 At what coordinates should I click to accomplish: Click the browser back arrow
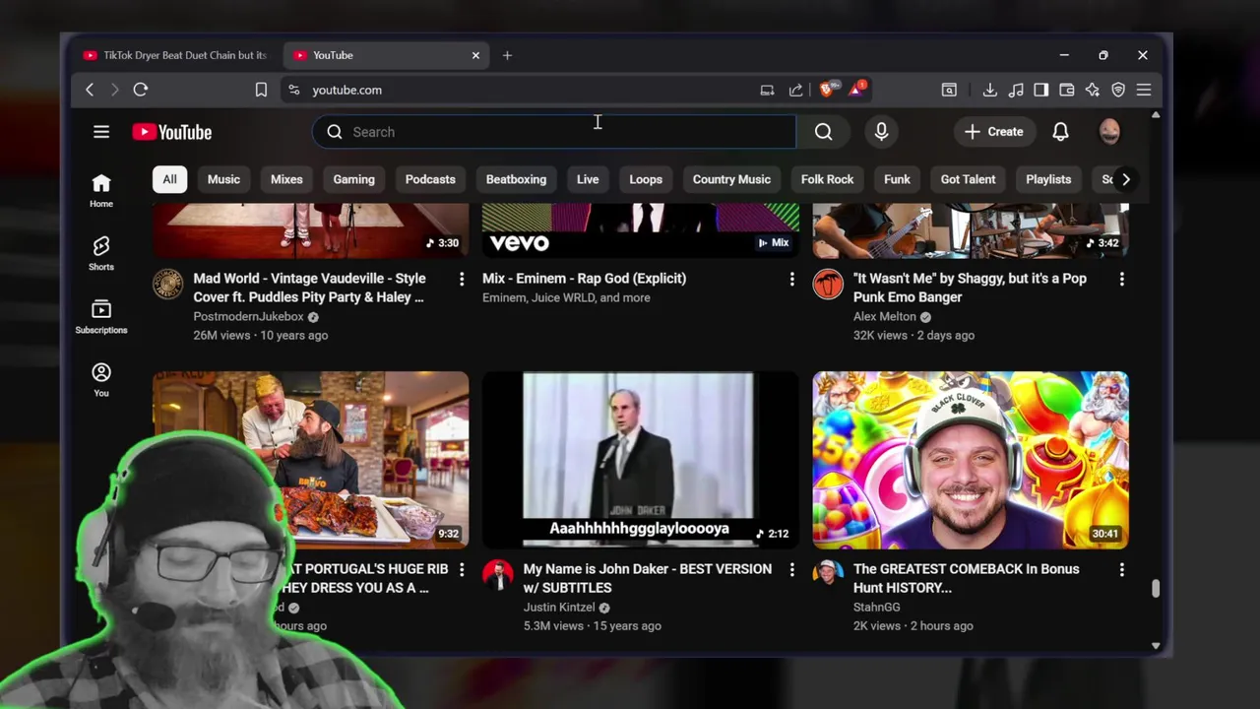coord(90,90)
